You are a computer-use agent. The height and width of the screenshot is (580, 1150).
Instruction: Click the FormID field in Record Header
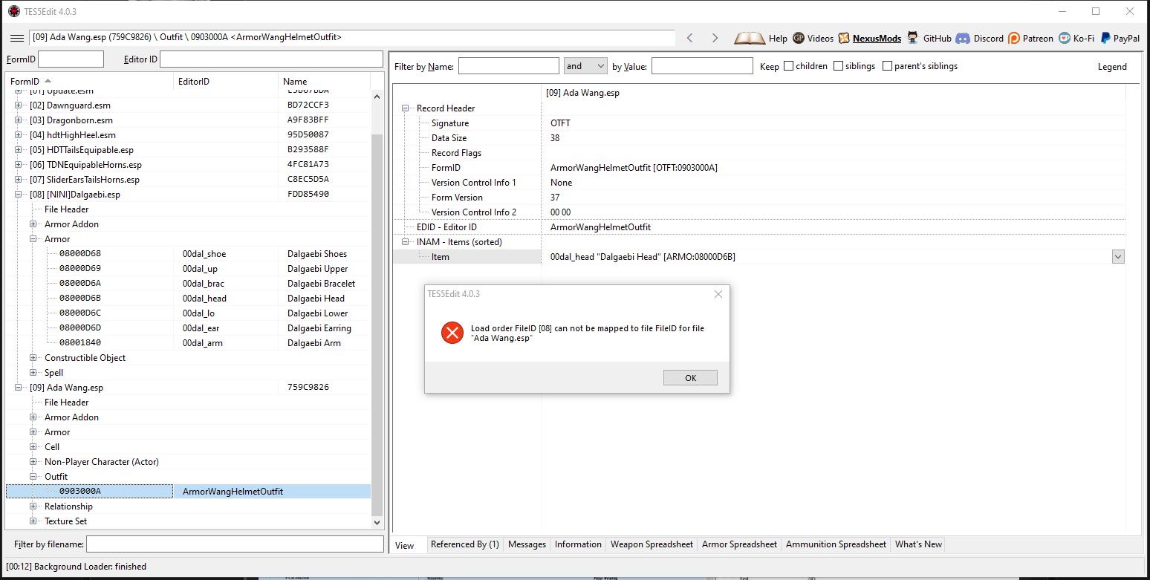758,168
